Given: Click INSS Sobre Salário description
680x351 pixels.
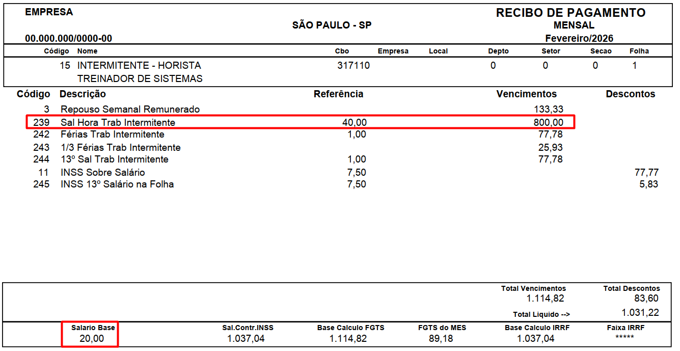Looking at the screenshot, I should pyautogui.click(x=103, y=173).
